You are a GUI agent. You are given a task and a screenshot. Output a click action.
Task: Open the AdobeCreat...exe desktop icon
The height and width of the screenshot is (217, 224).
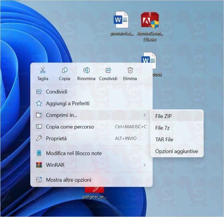[x=150, y=21]
